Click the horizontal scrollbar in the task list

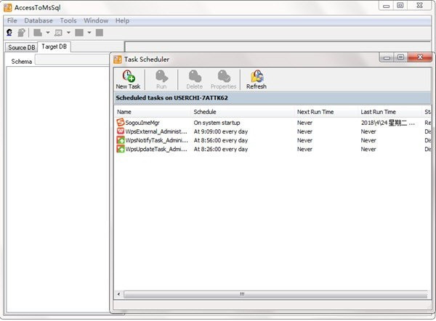tap(242, 294)
